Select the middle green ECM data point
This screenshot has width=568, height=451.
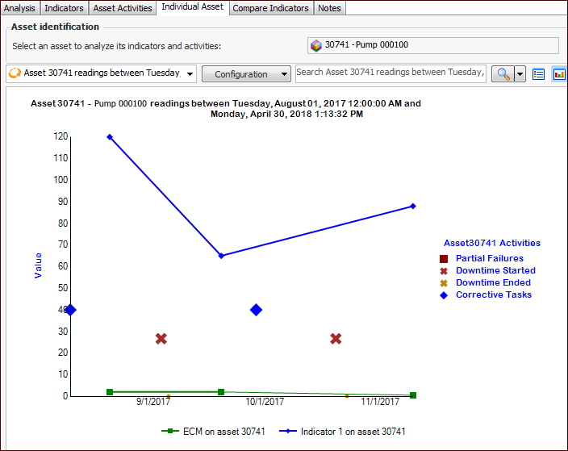tap(221, 392)
